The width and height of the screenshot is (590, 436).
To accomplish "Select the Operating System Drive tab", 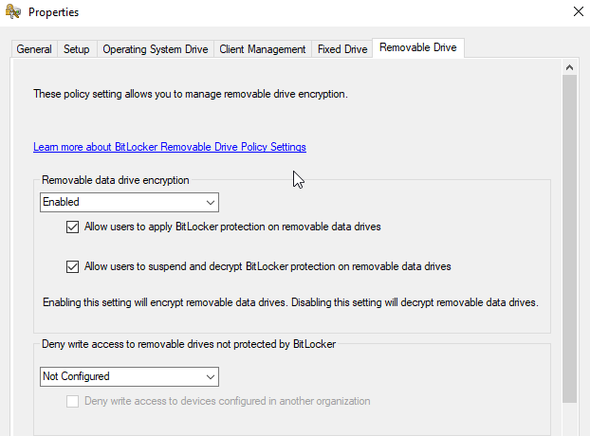I will [x=155, y=49].
